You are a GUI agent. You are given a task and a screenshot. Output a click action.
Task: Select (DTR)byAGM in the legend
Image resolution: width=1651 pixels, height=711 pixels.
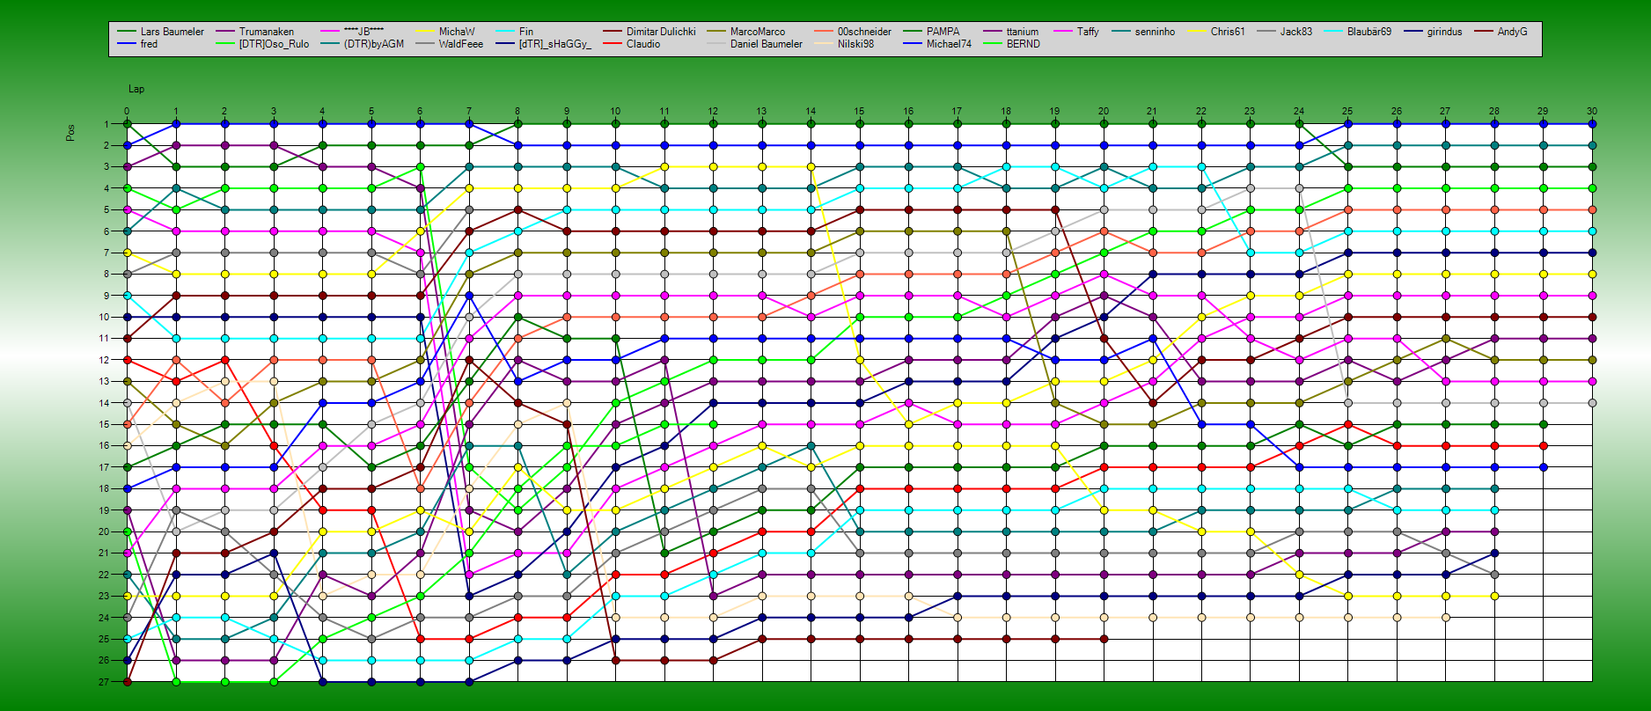[373, 44]
